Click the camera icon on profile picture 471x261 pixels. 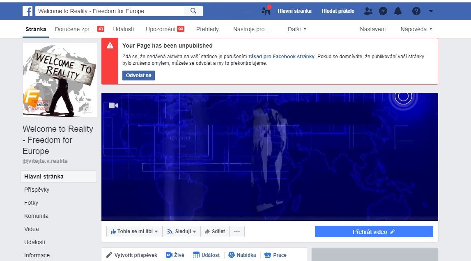coord(87,109)
